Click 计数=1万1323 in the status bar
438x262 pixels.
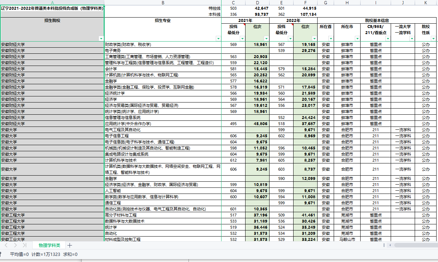pos(46,254)
